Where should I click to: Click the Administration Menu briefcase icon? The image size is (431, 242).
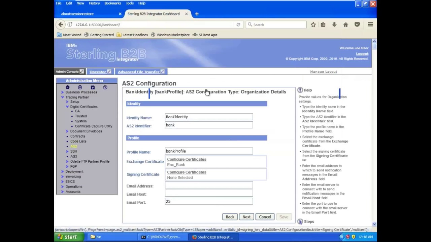pos(93,87)
